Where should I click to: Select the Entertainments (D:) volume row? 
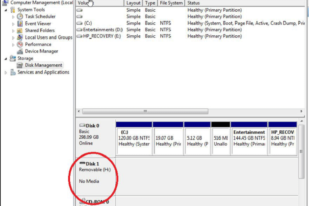pyautogui.click(x=103, y=30)
